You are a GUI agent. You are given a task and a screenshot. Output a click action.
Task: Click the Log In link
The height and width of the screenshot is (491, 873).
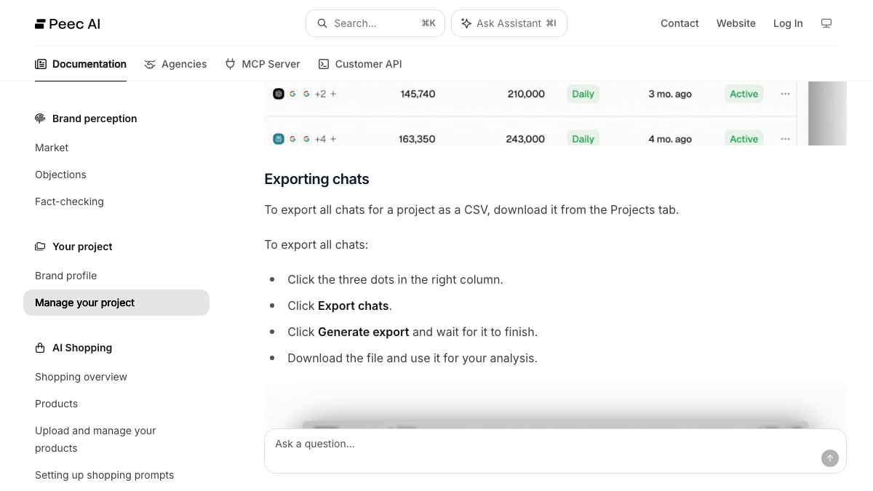788,23
